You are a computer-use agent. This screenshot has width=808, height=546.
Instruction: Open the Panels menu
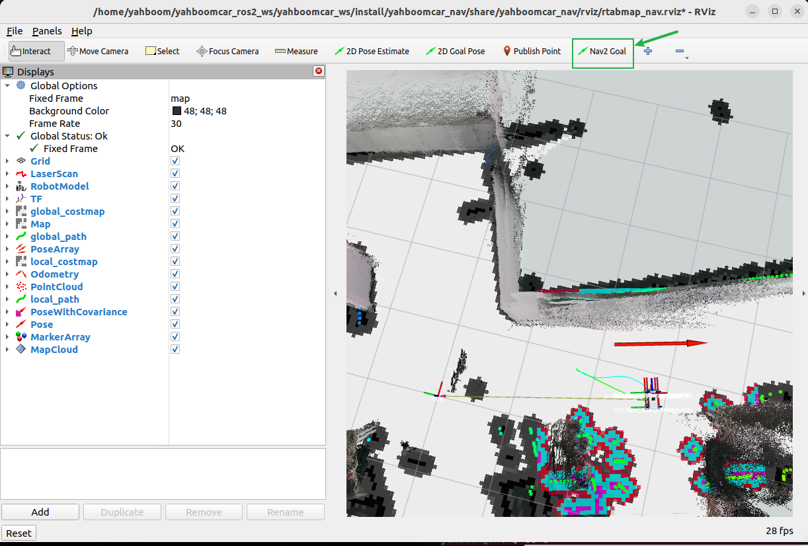pyautogui.click(x=47, y=31)
